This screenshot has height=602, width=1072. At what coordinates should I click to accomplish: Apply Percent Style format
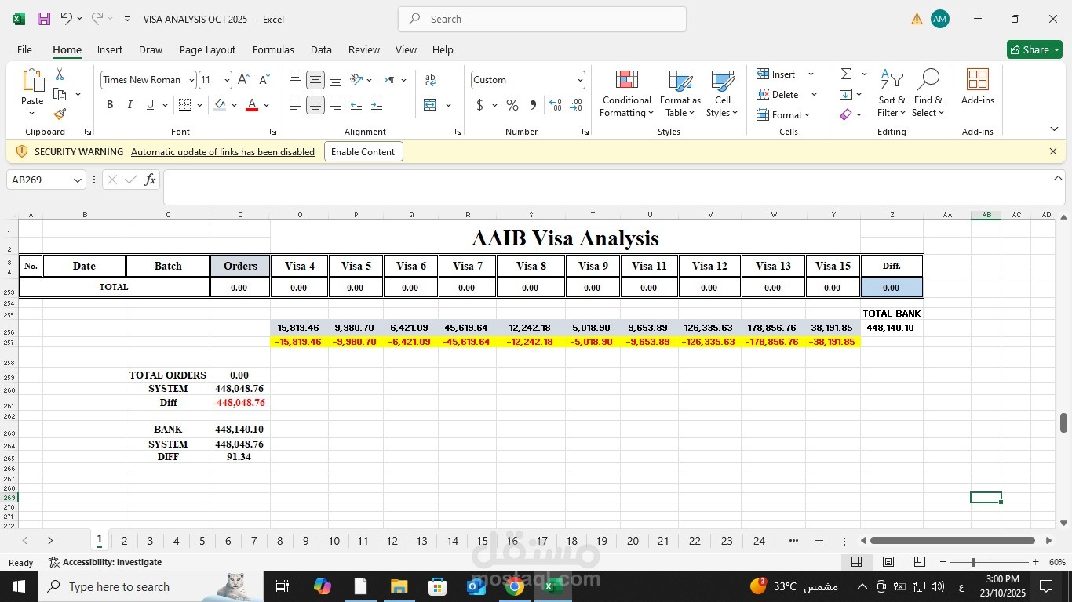point(512,105)
